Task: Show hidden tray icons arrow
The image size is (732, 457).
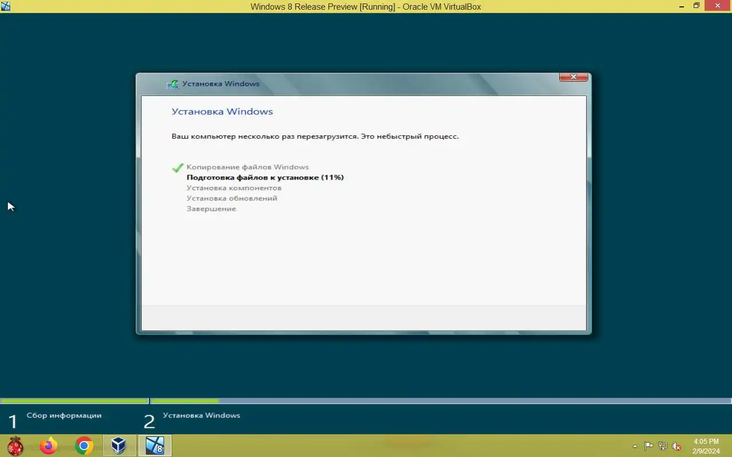Action: click(635, 446)
